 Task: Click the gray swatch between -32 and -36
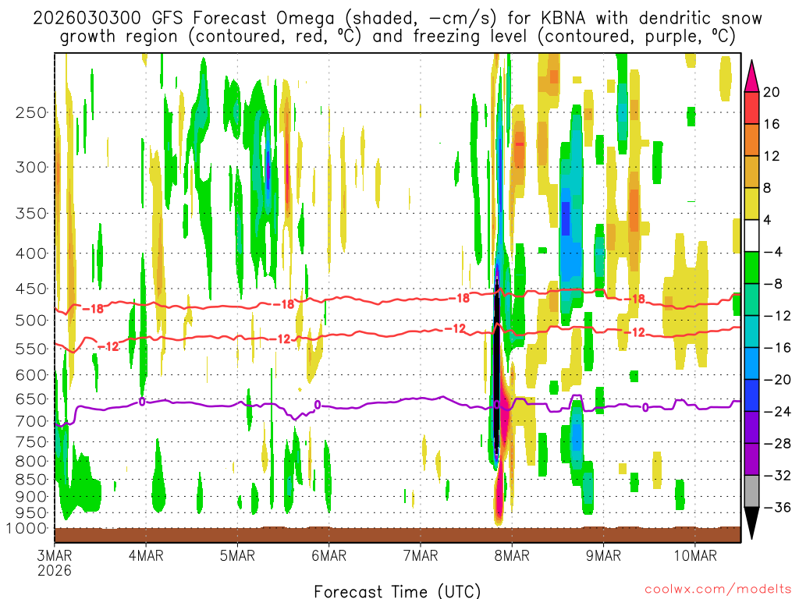click(x=751, y=491)
